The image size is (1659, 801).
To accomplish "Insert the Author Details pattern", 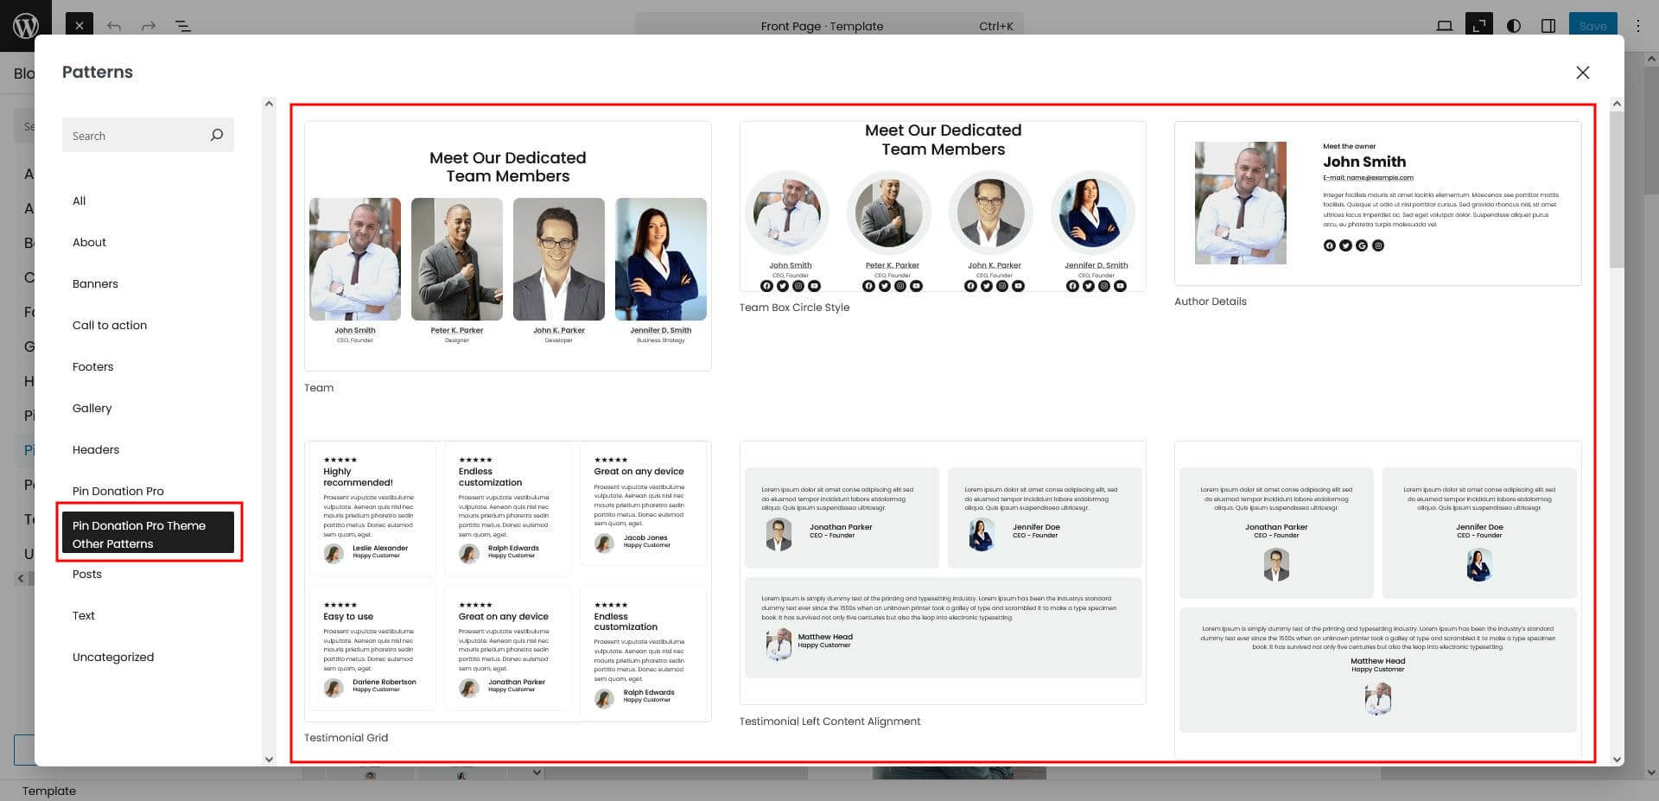I will (1377, 204).
